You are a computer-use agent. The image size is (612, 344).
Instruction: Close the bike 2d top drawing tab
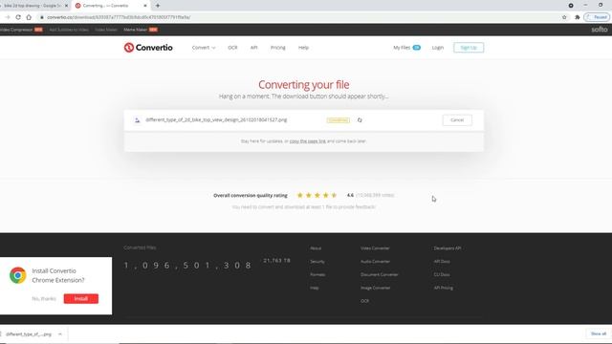(66, 6)
